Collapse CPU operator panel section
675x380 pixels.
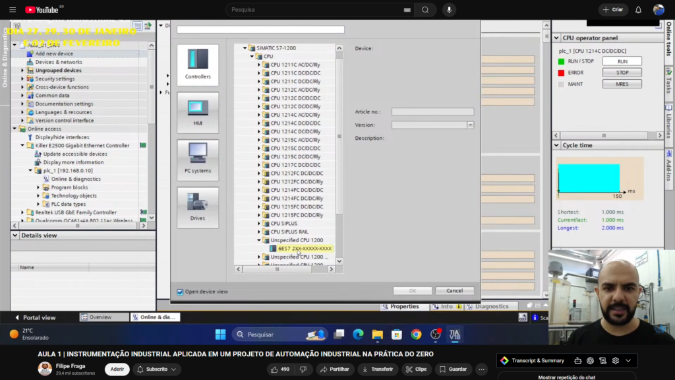556,38
